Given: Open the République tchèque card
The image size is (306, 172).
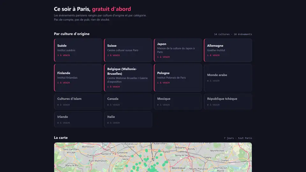Looking at the screenshot, I should pos(228,101).
